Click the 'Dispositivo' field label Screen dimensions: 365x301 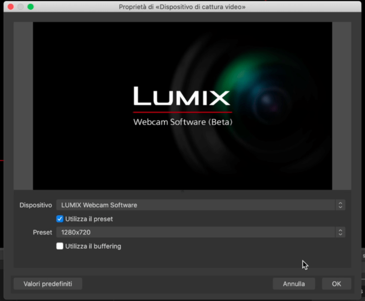(36, 205)
